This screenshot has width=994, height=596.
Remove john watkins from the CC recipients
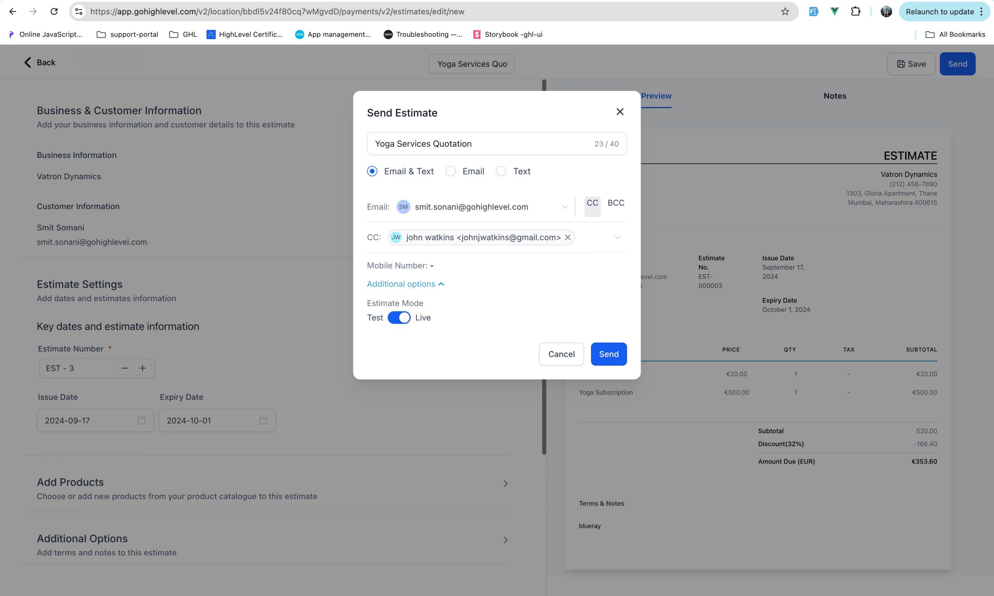pos(568,237)
